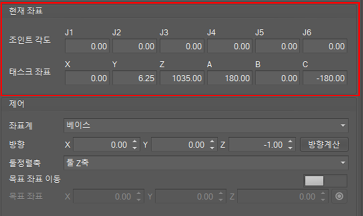Click the 방향 Z field showing -1.00

(257, 145)
